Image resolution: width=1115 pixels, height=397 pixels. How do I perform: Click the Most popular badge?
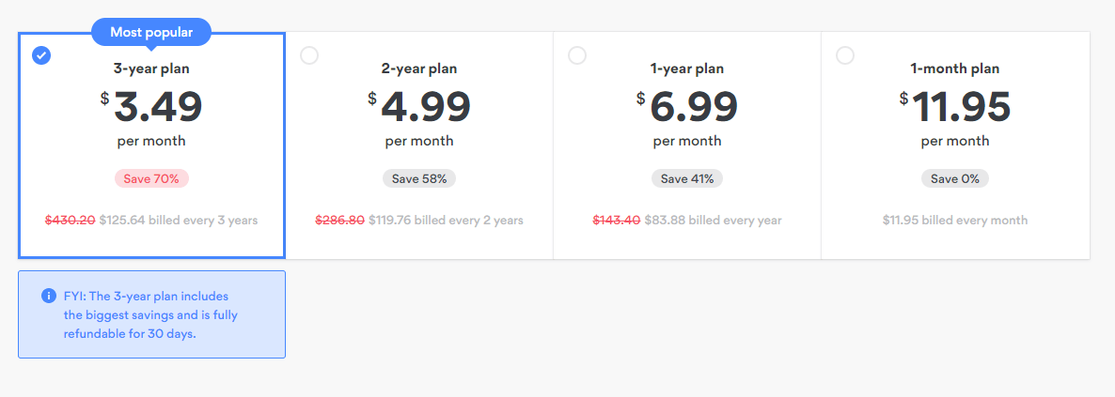click(x=151, y=32)
